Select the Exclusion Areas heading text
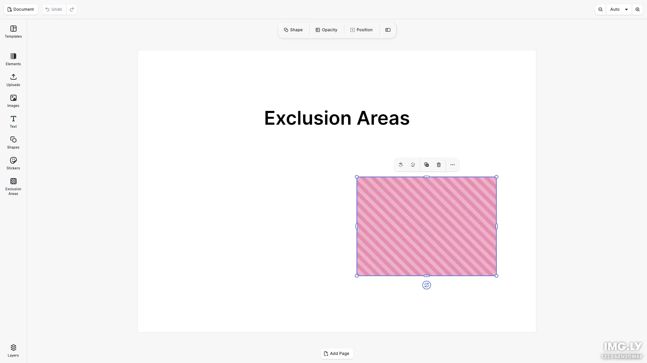 pyautogui.click(x=337, y=118)
